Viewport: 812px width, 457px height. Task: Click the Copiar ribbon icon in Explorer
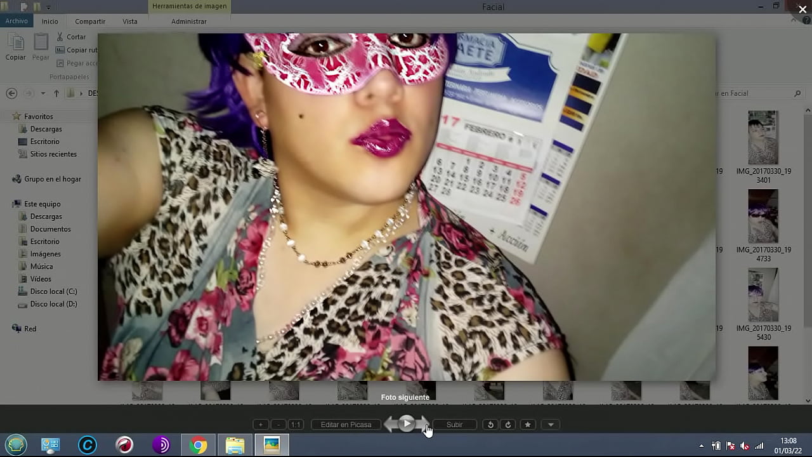pyautogui.click(x=16, y=47)
